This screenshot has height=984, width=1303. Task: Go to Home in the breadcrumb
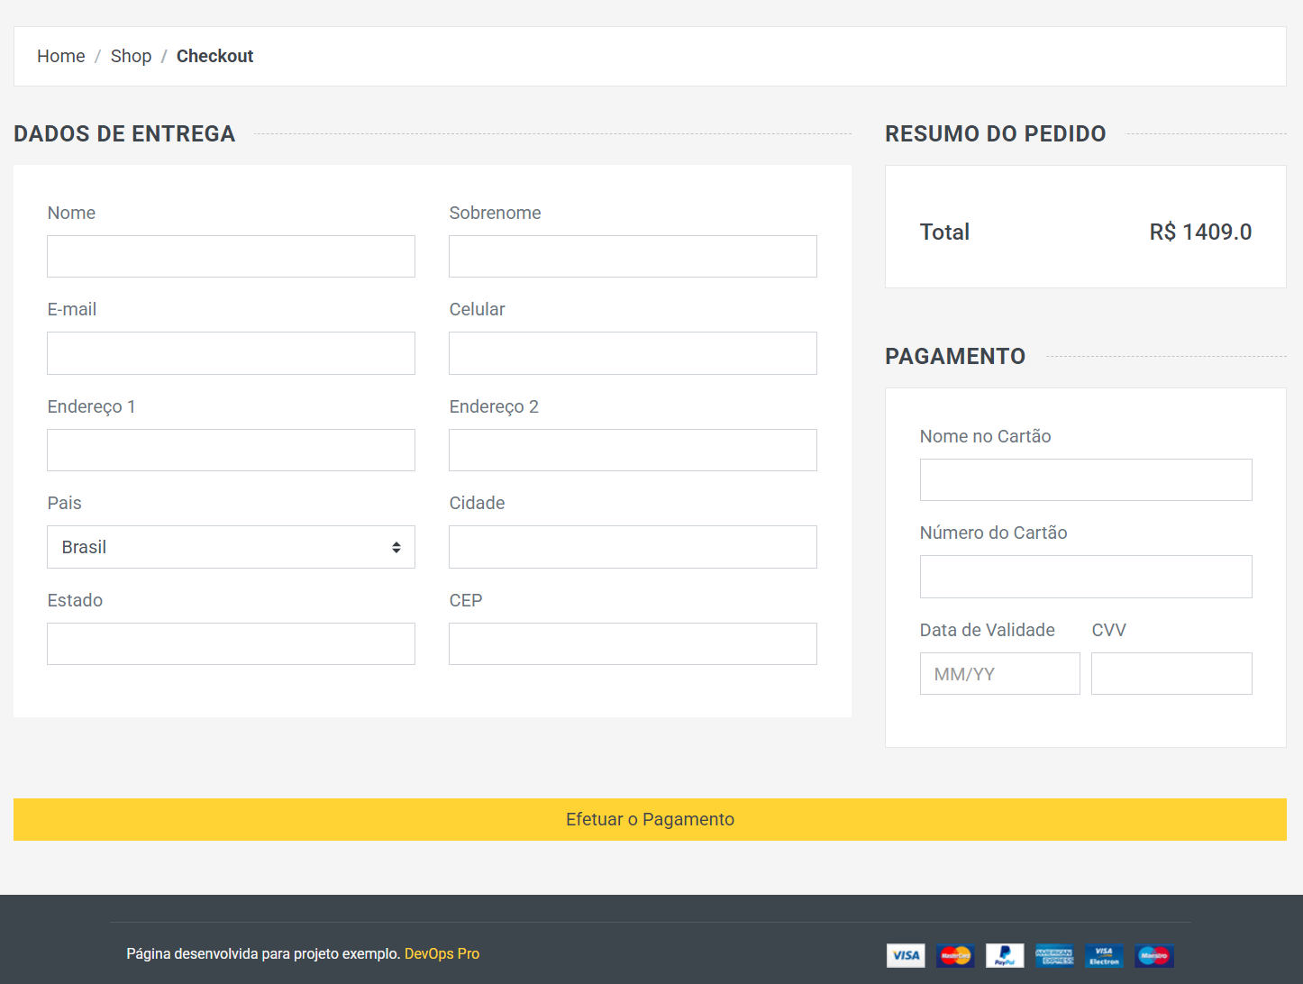61,56
